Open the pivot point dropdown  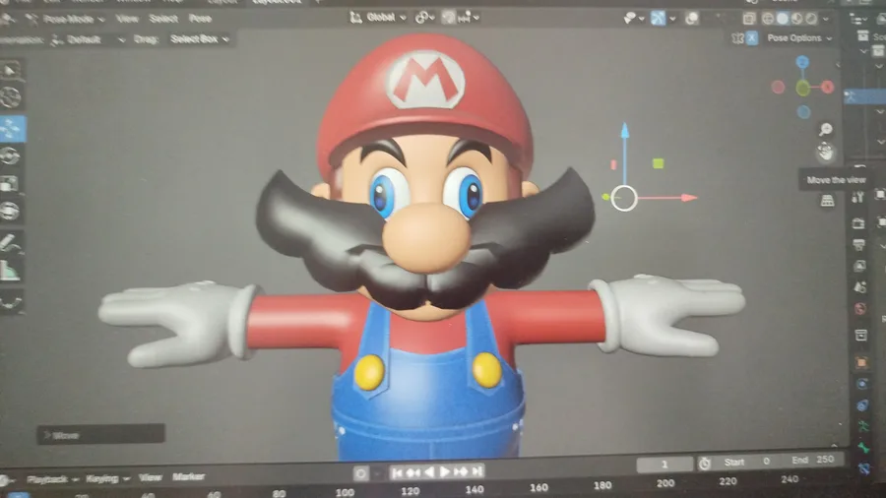pos(424,18)
